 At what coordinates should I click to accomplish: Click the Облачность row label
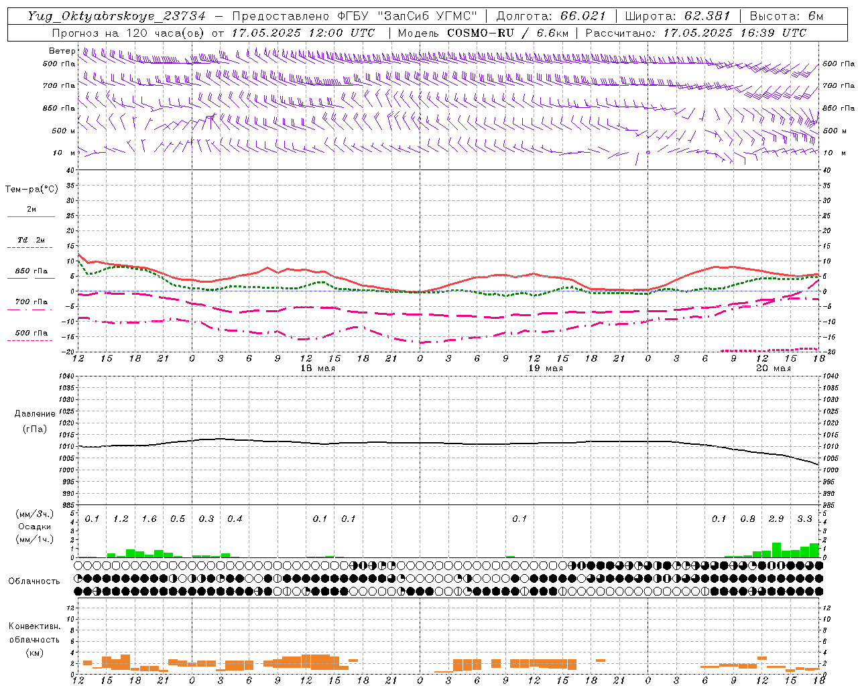(x=34, y=581)
